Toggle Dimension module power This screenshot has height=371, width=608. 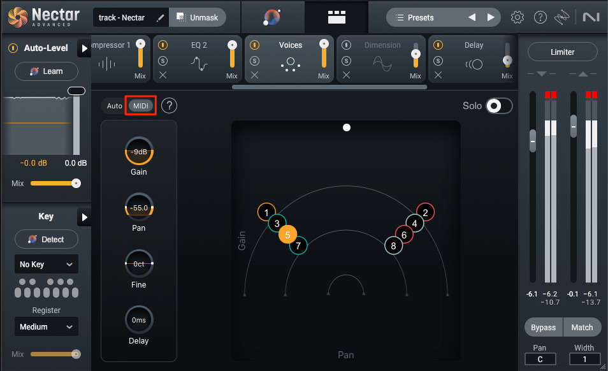(346, 45)
